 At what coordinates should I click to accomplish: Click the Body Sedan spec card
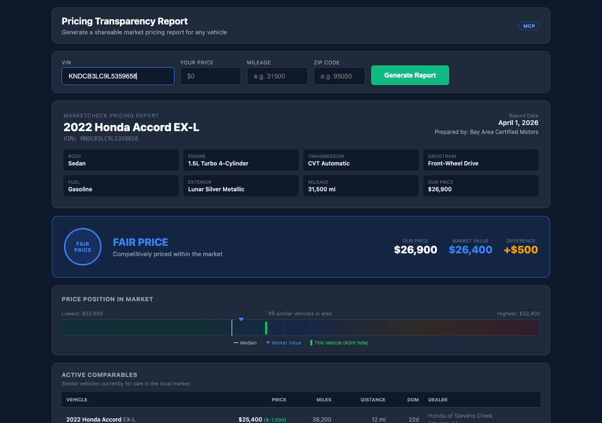point(121,160)
